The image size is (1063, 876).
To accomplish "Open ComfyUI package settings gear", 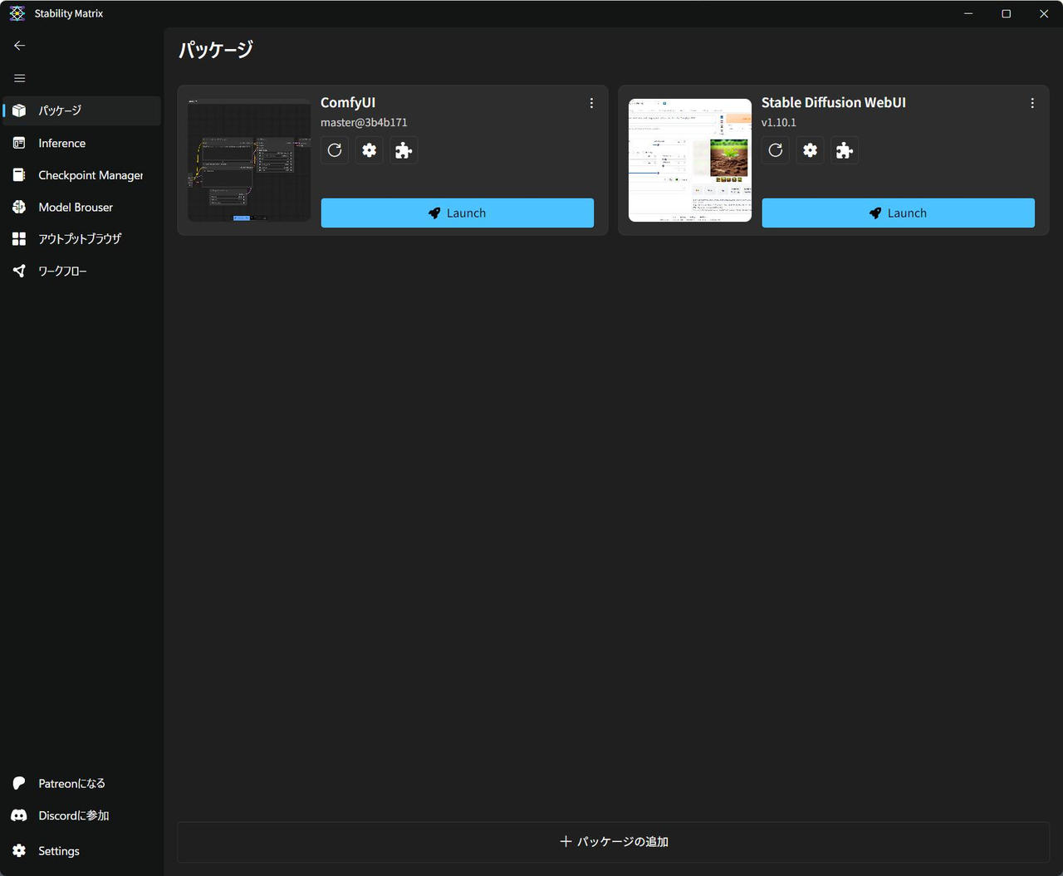I will [370, 150].
